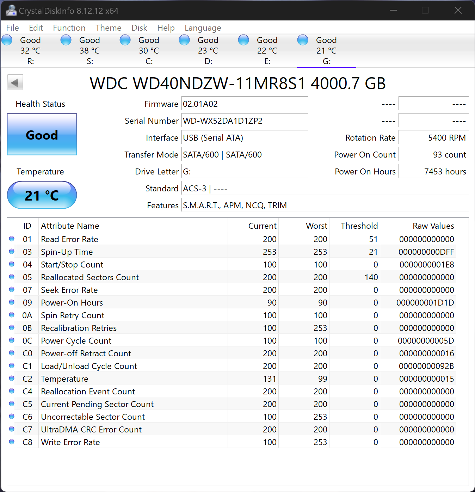Click status dot next to Power Cycle Count
This screenshot has height=492, width=475.
pos(12,340)
